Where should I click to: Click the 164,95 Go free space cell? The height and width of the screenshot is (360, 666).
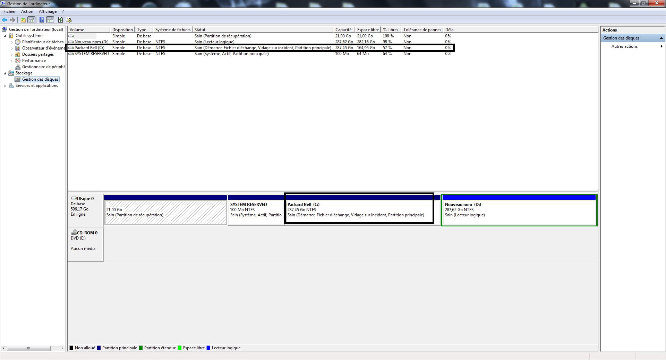(x=366, y=48)
